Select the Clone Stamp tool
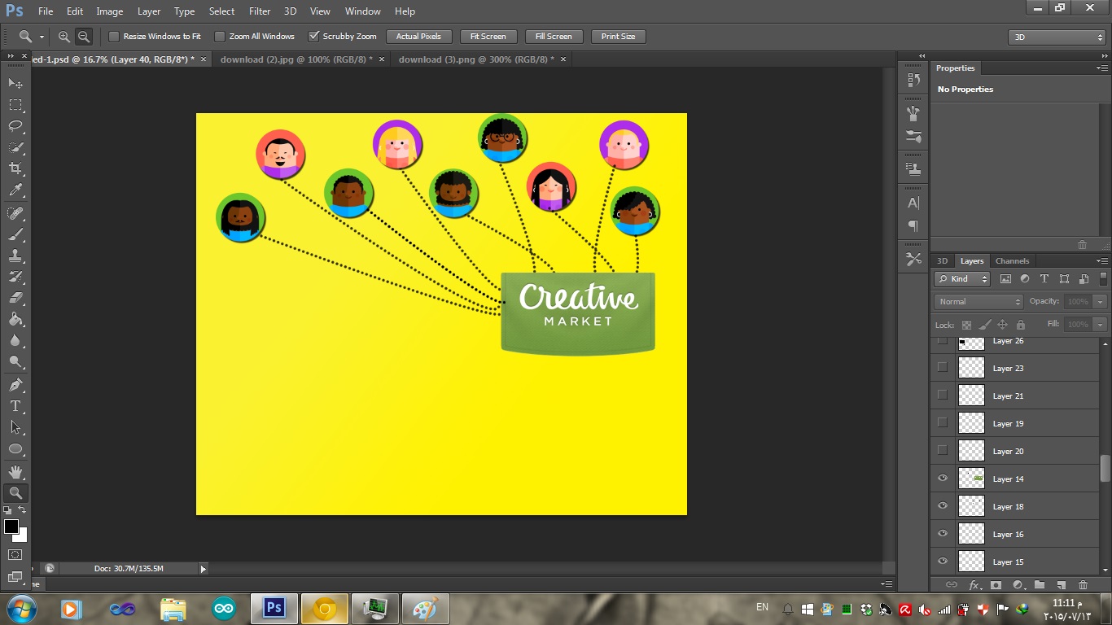This screenshot has height=625, width=1112. pos(15,256)
